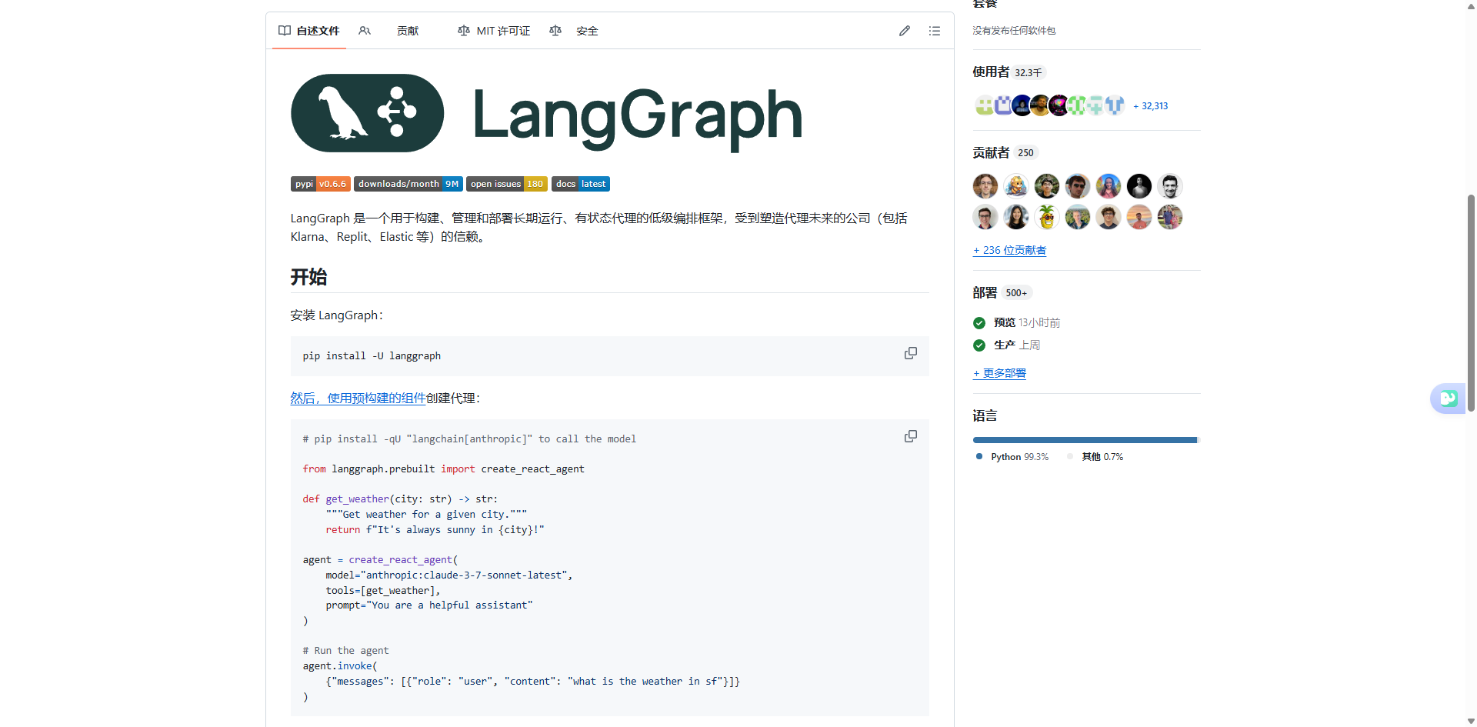1477x727 pixels.
Task: Switch to the 自述文件 tab
Action: 309,31
